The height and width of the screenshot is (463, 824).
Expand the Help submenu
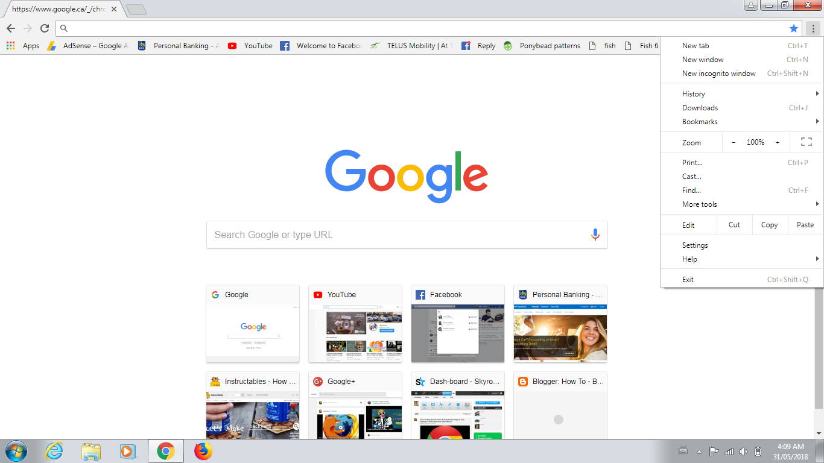click(742, 259)
